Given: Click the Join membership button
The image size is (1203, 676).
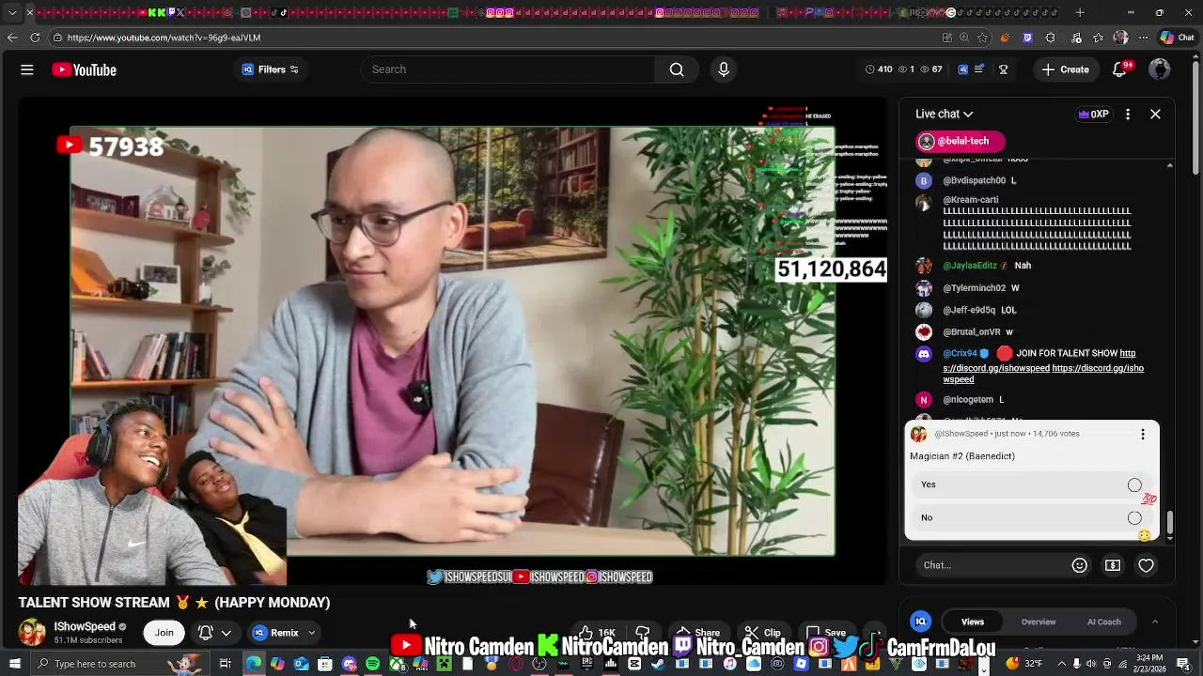Looking at the screenshot, I should click(x=164, y=633).
